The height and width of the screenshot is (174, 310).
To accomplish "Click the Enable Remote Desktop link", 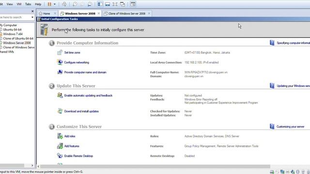I will (x=78, y=156).
